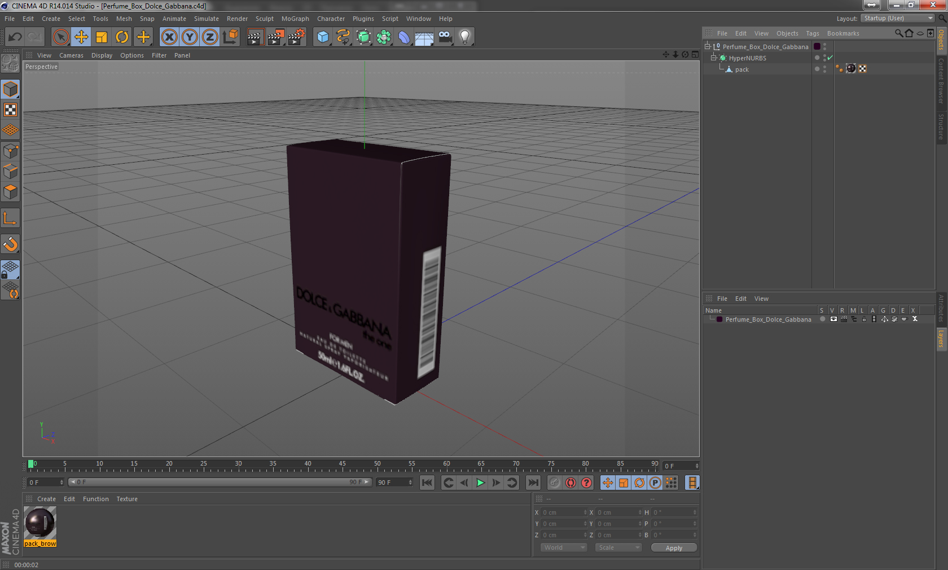
Task: Switch to Model mode
Action: [10, 90]
